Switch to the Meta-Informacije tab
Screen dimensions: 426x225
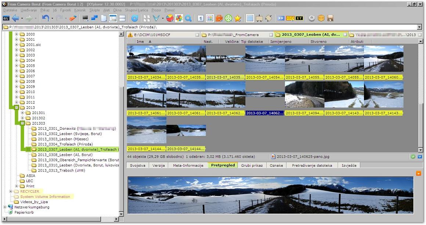(188, 165)
